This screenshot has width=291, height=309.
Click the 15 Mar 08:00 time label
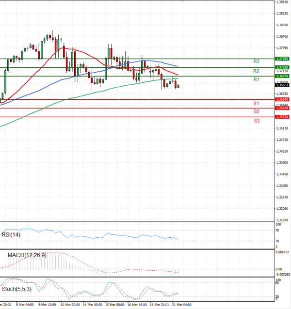[x=115, y=305]
